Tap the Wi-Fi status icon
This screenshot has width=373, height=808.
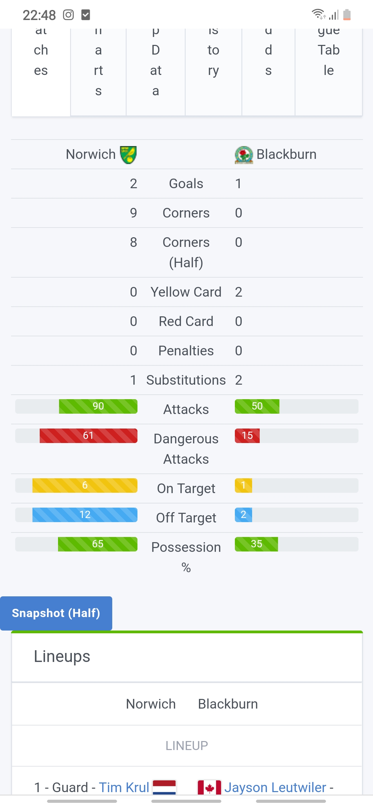click(x=318, y=15)
